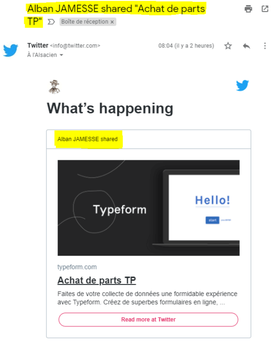Open email in new window icon
Screen dimensions: 277x346
(x=265, y=9)
